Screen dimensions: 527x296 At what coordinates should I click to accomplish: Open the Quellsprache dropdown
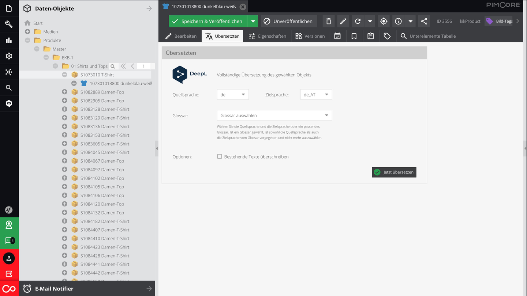tap(233, 95)
